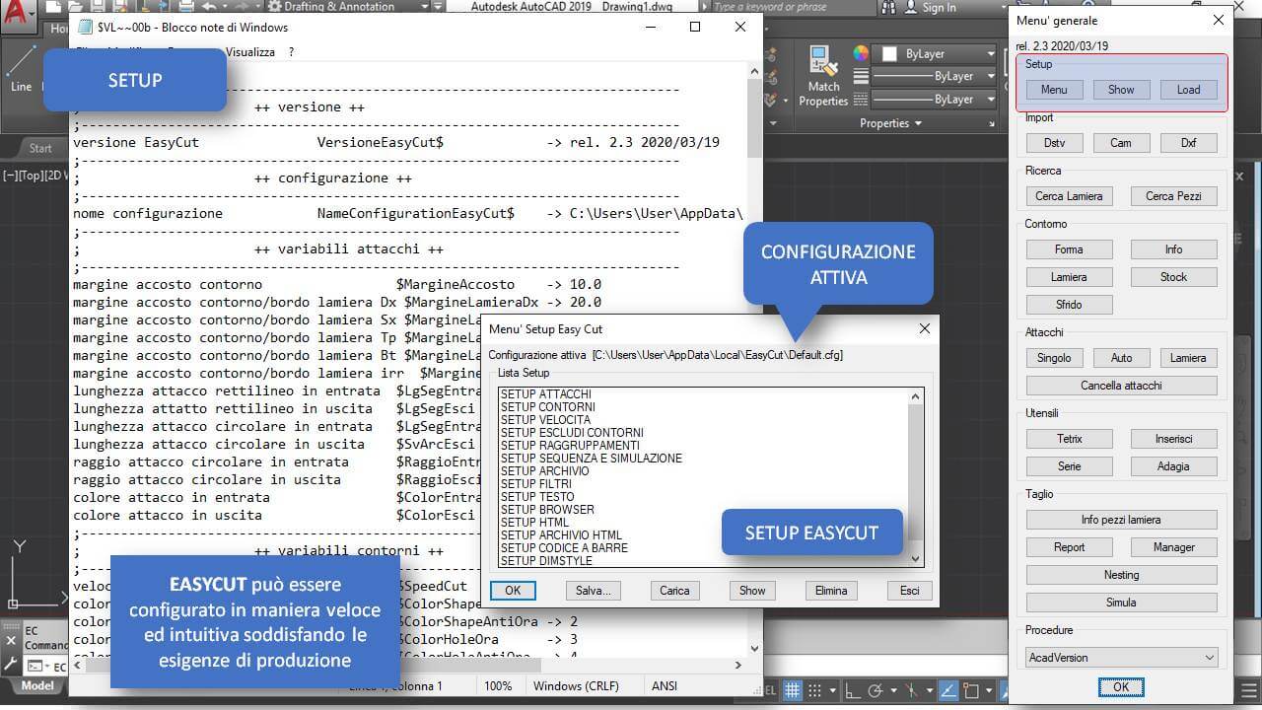Click the object color wheel icon
Image resolution: width=1262 pixels, height=710 pixels.
pyautogui.click(x=861, y=53)
